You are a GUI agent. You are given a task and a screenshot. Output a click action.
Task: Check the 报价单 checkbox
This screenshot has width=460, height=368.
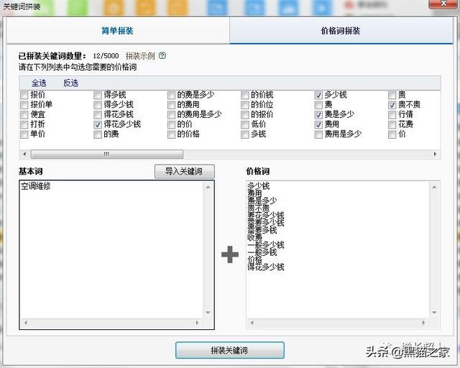pos(24,105)
